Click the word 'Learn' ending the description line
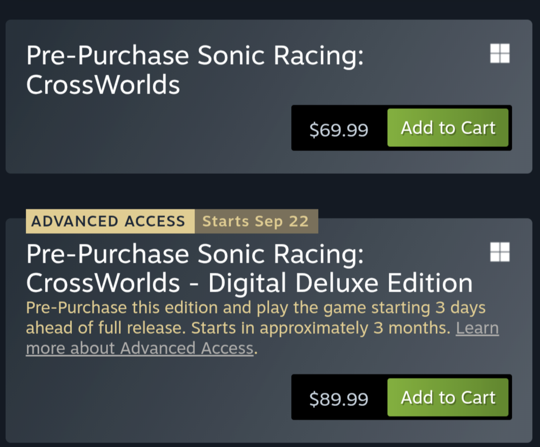 click(x=477, y=328)
